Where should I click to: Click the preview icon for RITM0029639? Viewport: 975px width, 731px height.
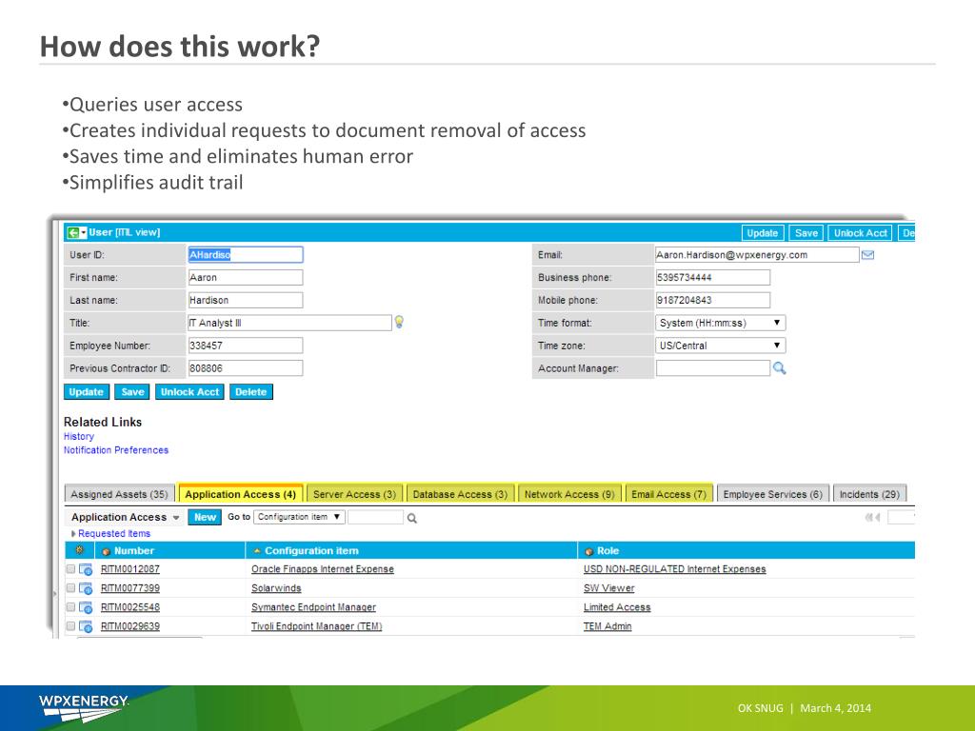click(86, 626)
